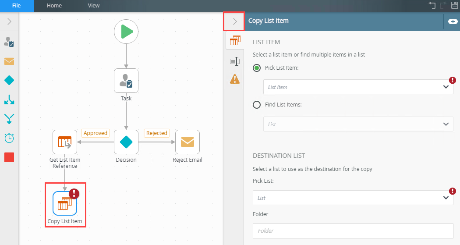
Task: Open the Find List Items List dropdown
Action: pyautogui.click(x=358, y=124)
